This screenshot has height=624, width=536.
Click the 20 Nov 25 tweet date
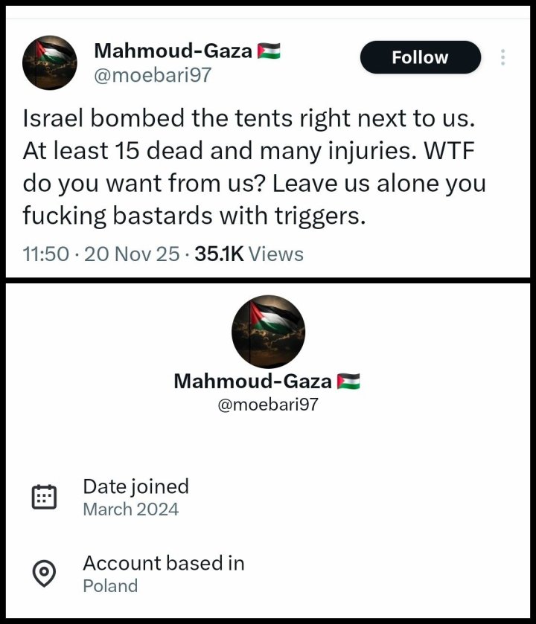click(x=132, y=254)
